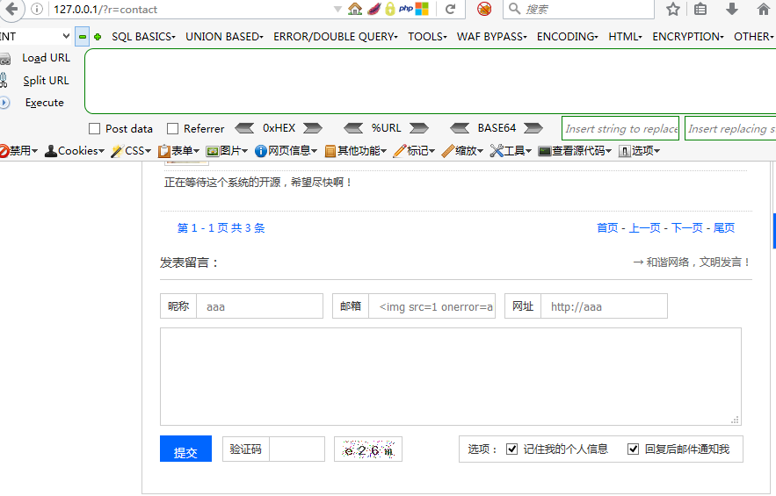Open SQL BASICS menu

pyautogui.click(x=143, y=37)
